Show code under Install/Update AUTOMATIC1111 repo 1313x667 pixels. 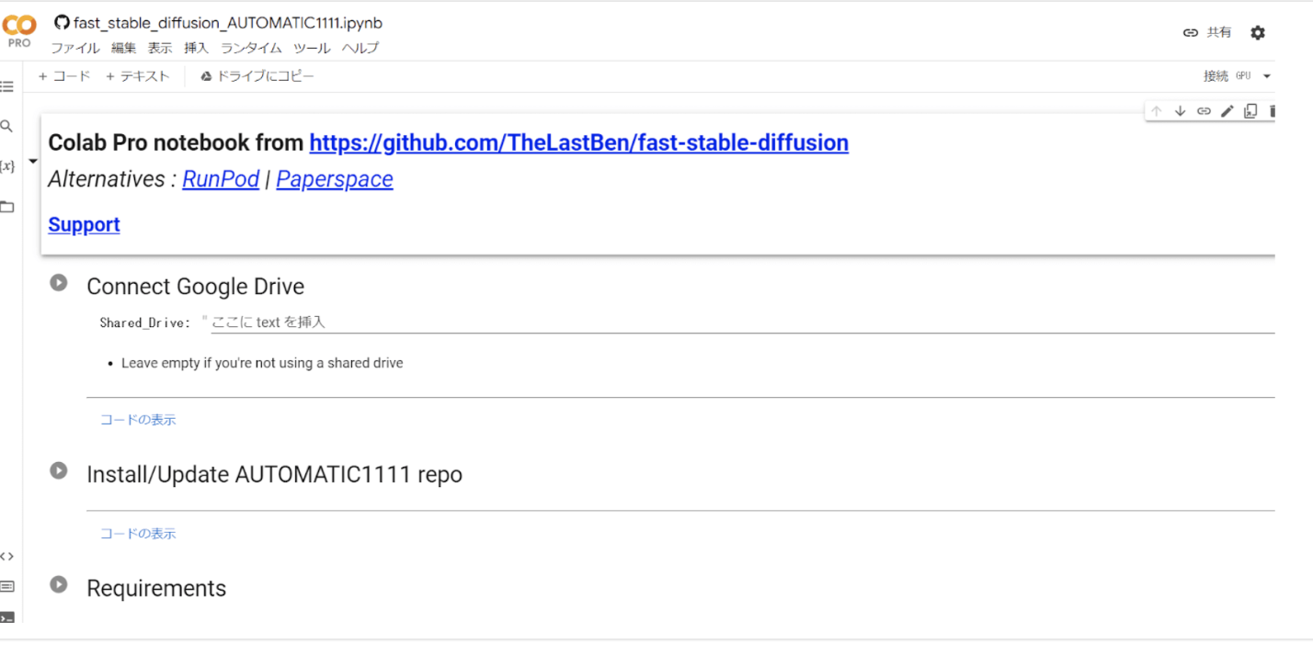(x=138, y=533)
